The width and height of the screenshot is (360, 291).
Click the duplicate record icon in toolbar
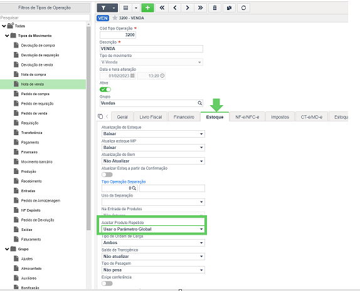229,8
